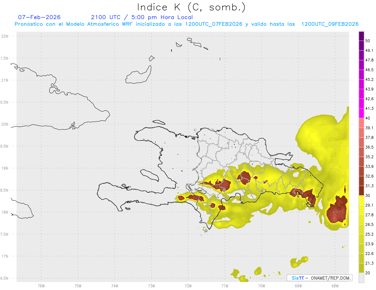Click the '42.6' colorbar value
Image resolution: width=376 pixels, height=290 pixels.
tap(369, 99)
